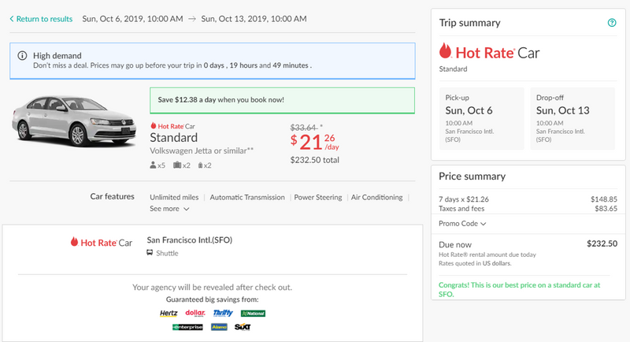Image resolution: width=630 pixels, height=342 pixels.
Task: Click the Car features label
Action: click(112, 196)
